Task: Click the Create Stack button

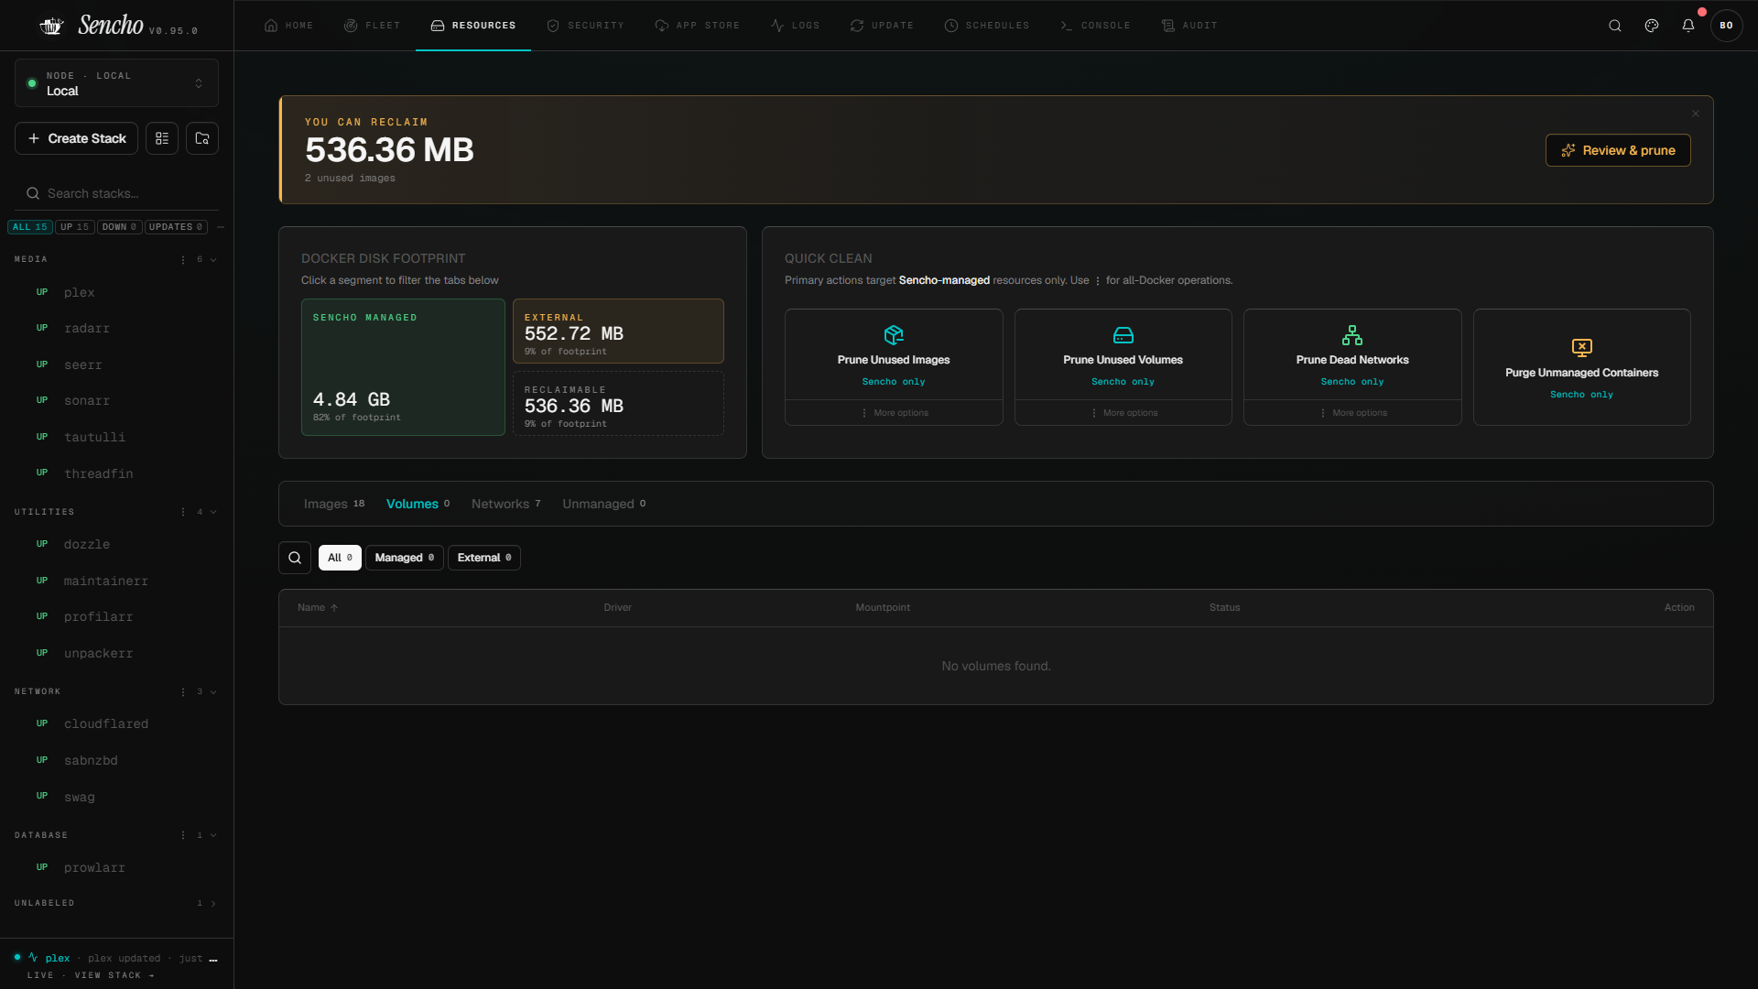Action: pos(77,138)
